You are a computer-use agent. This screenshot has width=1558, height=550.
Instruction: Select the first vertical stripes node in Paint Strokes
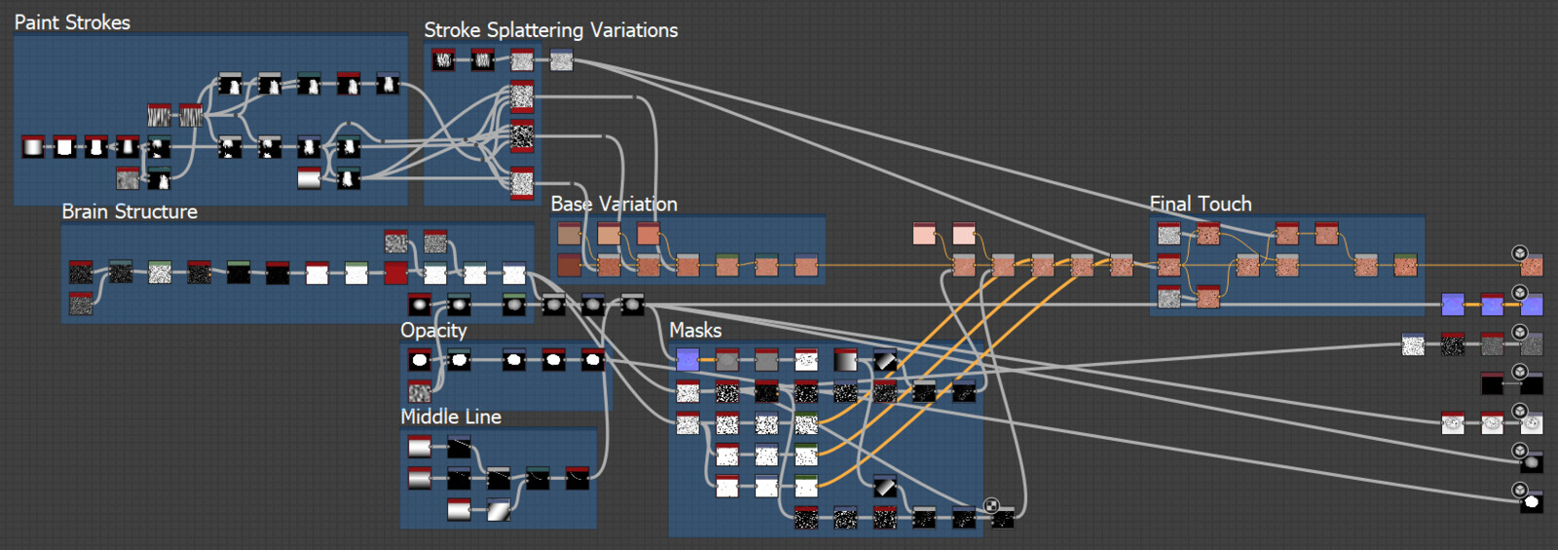159,115
